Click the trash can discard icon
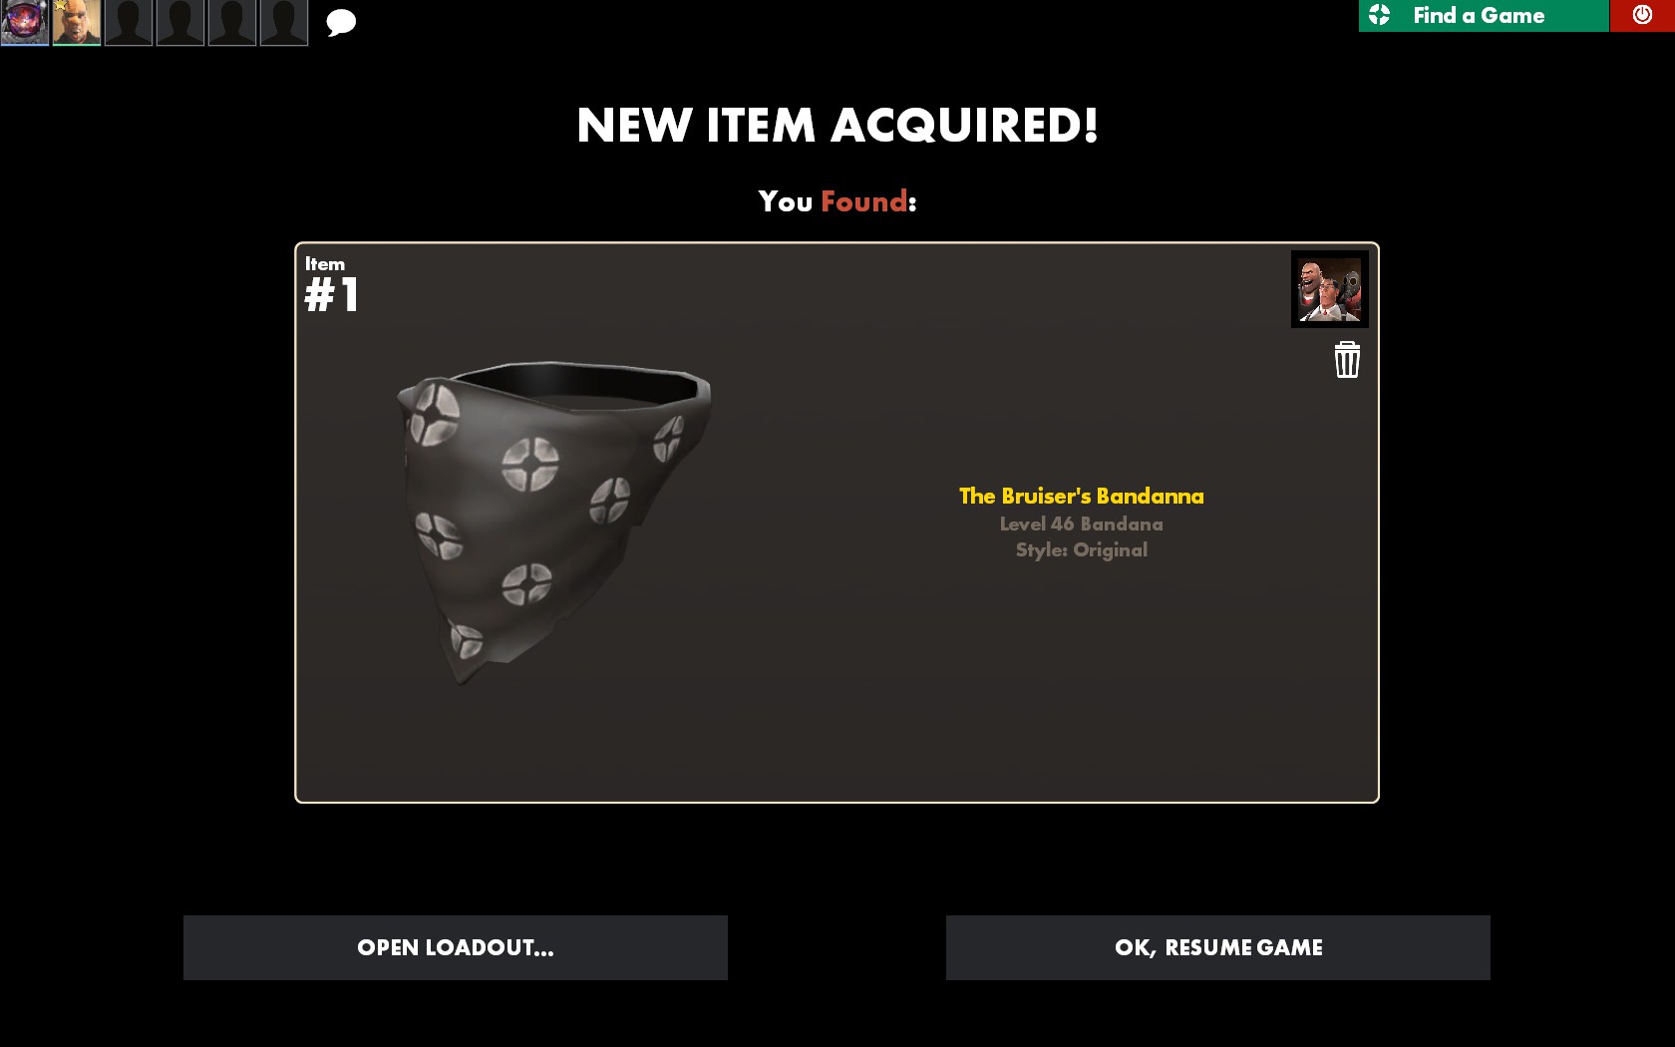This screenshot has height=1047, width=1675. coord(1347,360)
